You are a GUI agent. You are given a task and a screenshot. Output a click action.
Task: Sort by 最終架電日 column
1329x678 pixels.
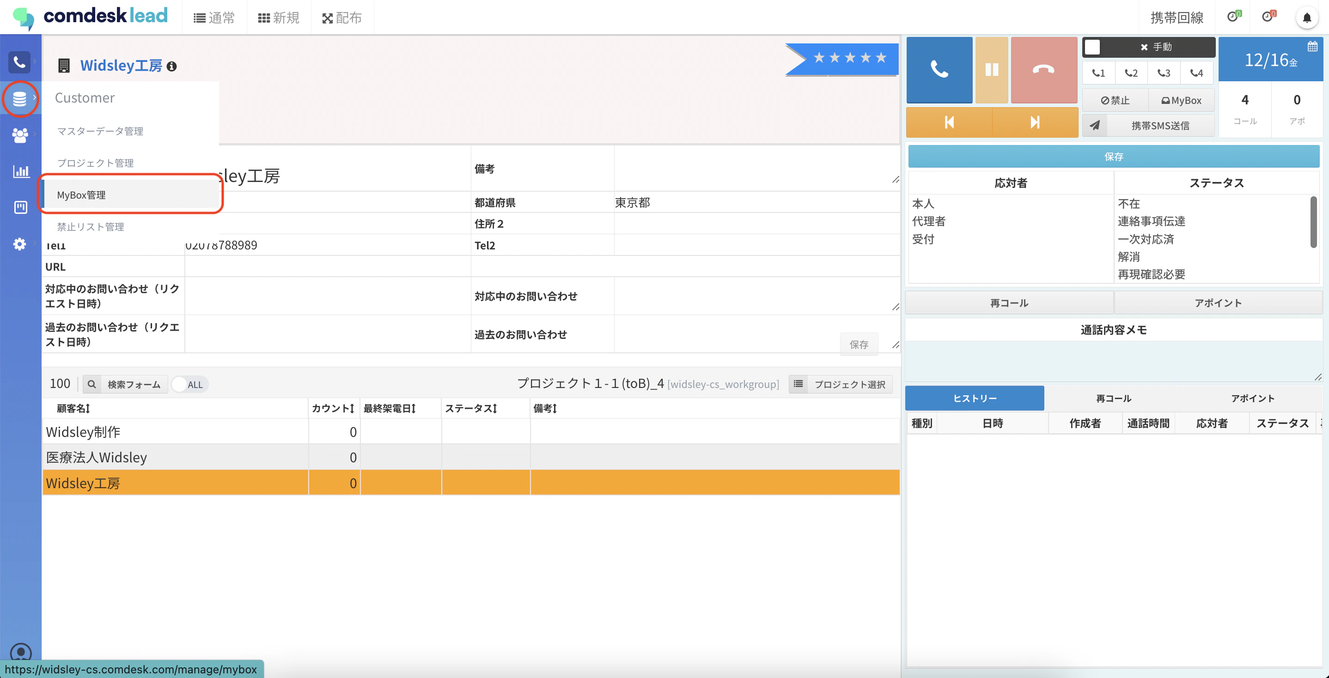pyautogui.click(x=390, y=408)
